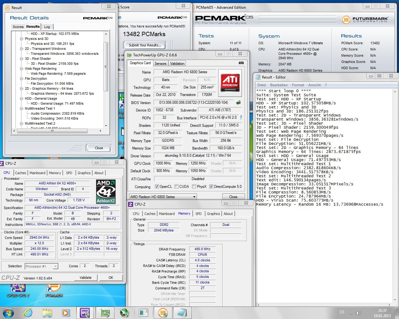This screenshot has height=319, width=399.
Task: Click the DRAM Frequency 490.0 MHz value
Action: point(203,249)
